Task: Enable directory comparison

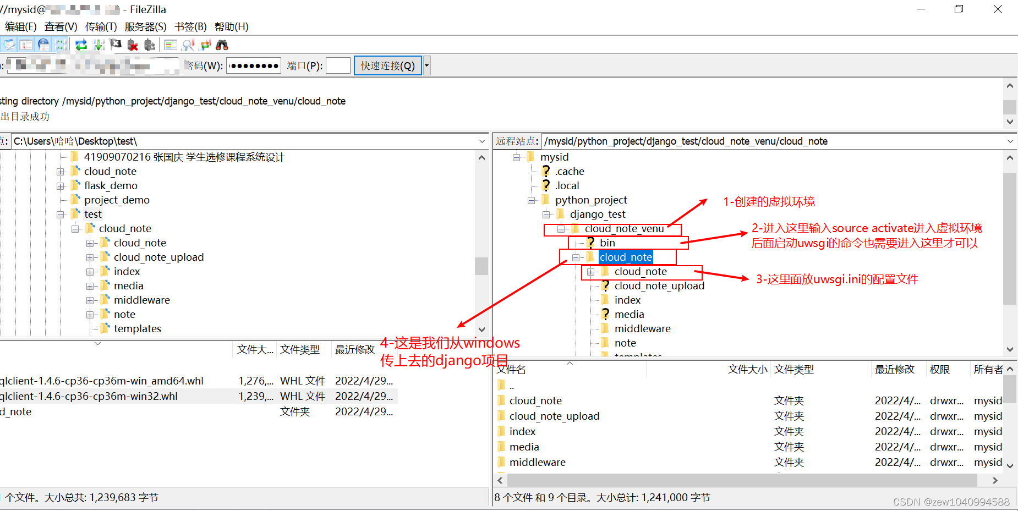Action: click(x=188, y=45)
